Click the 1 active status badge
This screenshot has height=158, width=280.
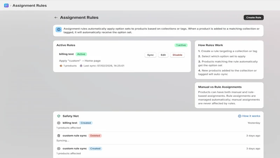point(181,45)
